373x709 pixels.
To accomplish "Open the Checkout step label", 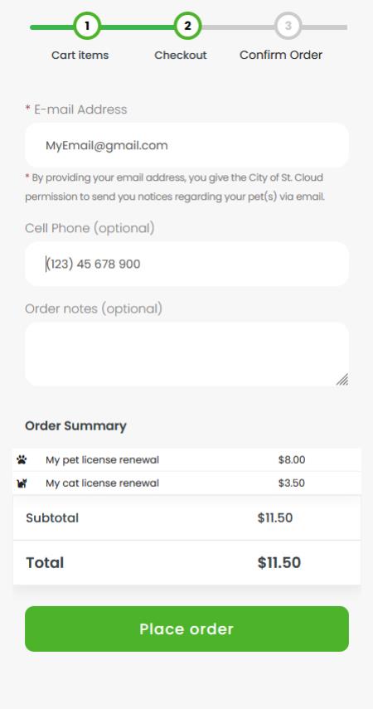I will 181,56.
